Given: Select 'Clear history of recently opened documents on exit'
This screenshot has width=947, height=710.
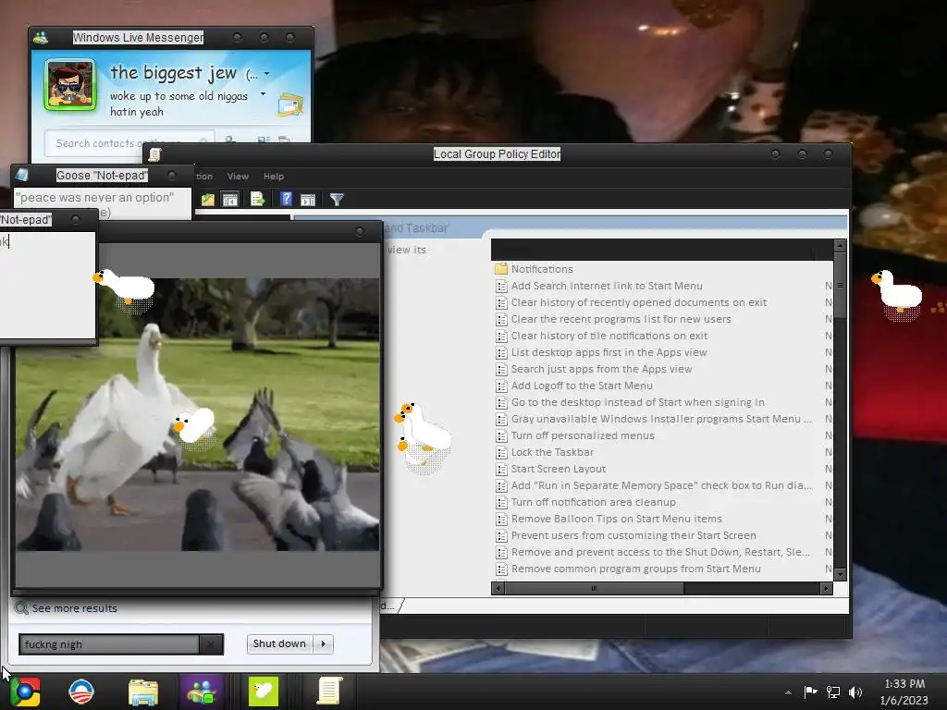Looking at the screenshot, I should pos(638,302).
